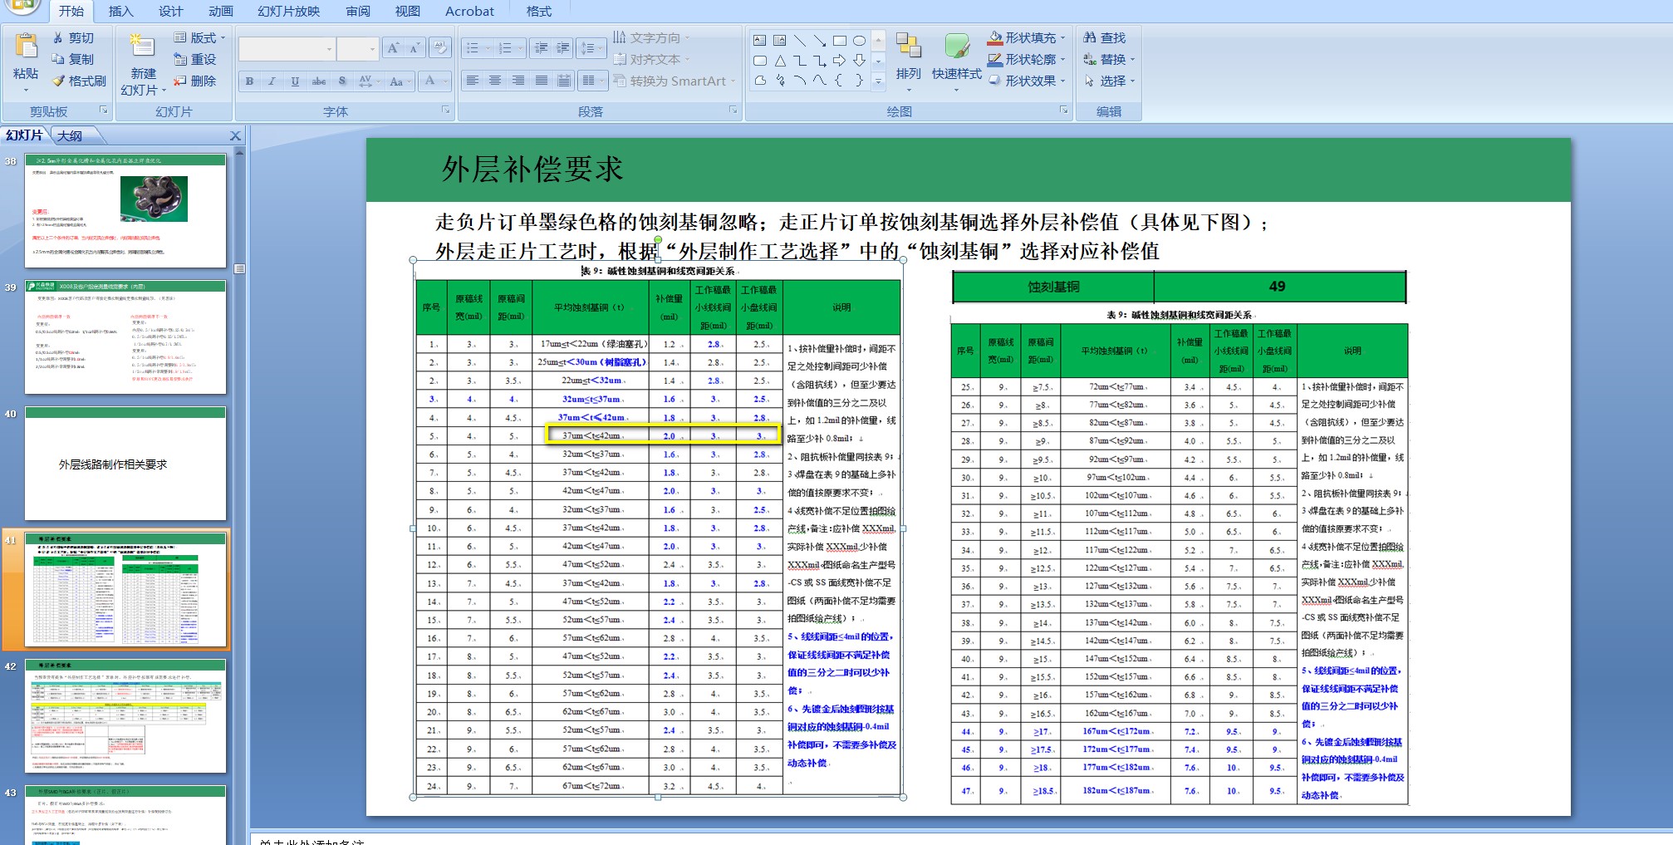Click the 粘贴 (Paste) clipboard icon

click(x=26, y=47)
